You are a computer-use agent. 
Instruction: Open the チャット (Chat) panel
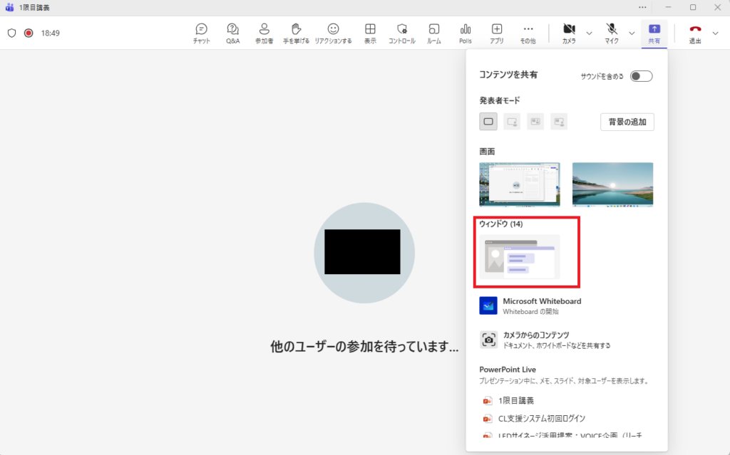(201, 33)
